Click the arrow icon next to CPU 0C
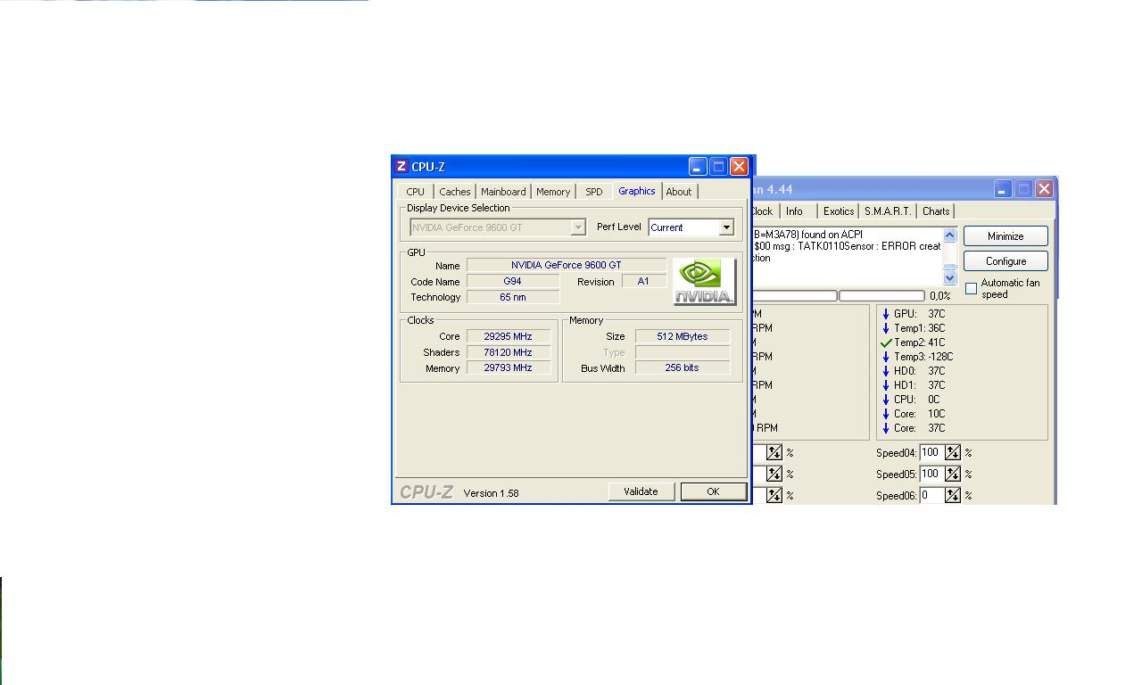Viewport: 1142px width, 685px height. tap(886, 400)
